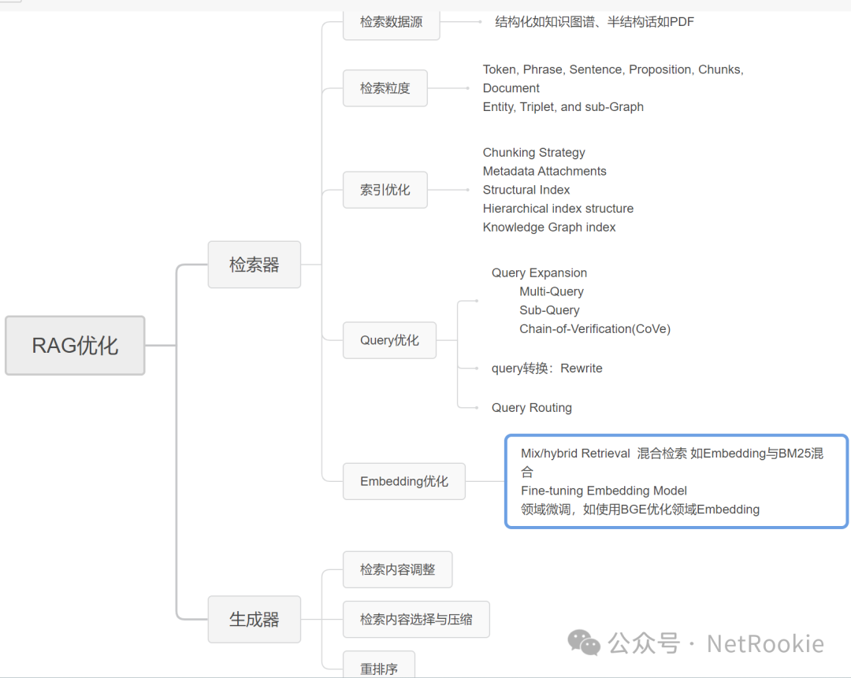Click the 检索内容调整 node
Viewport: 851px width, 678px height.
coord(397,569)
